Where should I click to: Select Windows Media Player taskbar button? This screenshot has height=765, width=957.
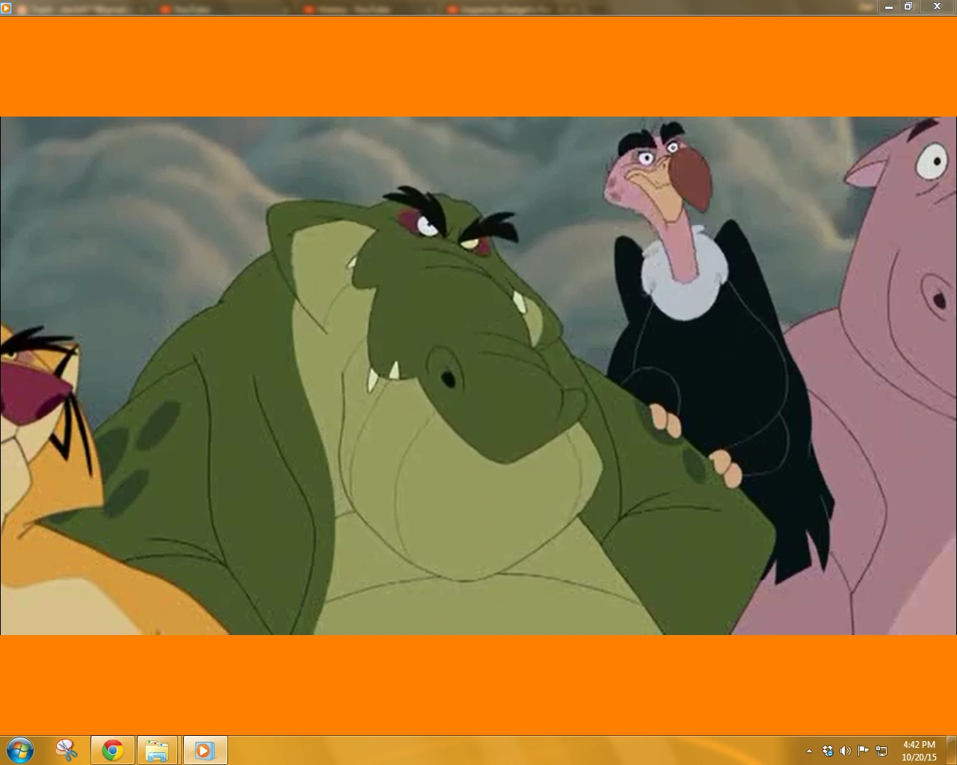[x=204, y=750]
